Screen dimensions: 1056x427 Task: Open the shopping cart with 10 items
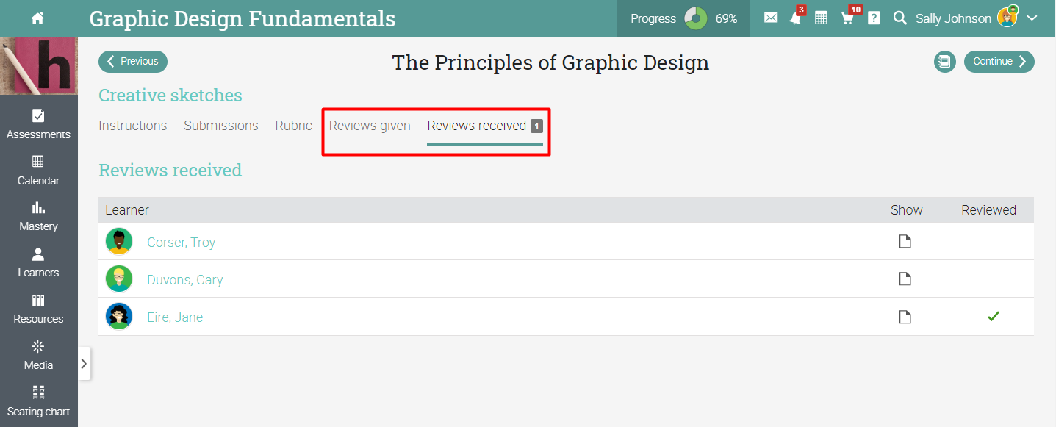click(847, 18)
